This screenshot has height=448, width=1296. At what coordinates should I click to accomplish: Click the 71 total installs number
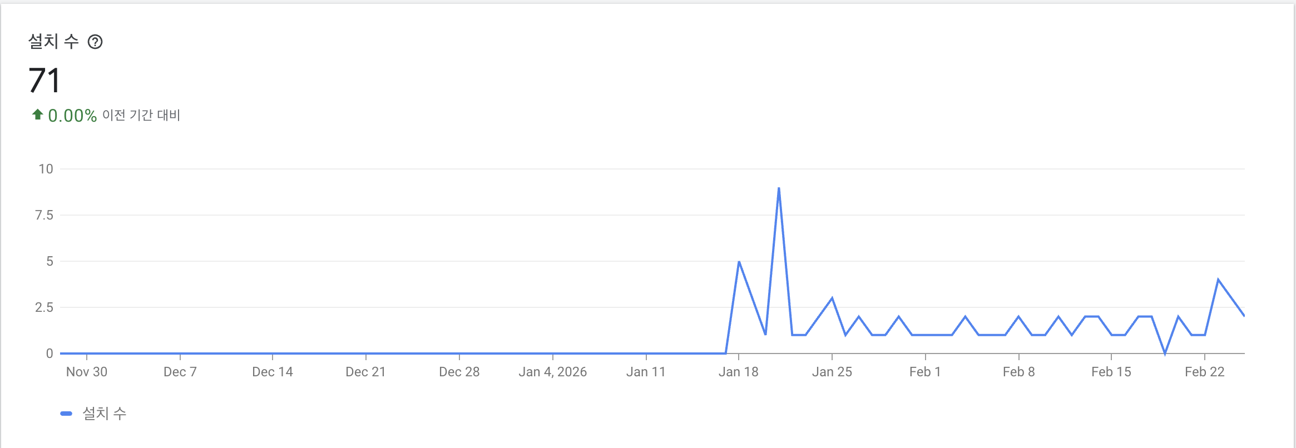44,81
